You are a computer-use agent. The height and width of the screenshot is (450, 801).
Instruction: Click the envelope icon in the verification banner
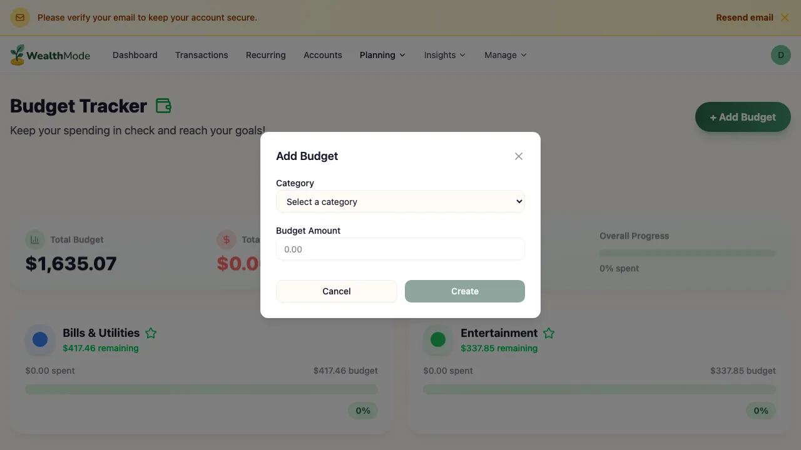click(x=20, y=17)
